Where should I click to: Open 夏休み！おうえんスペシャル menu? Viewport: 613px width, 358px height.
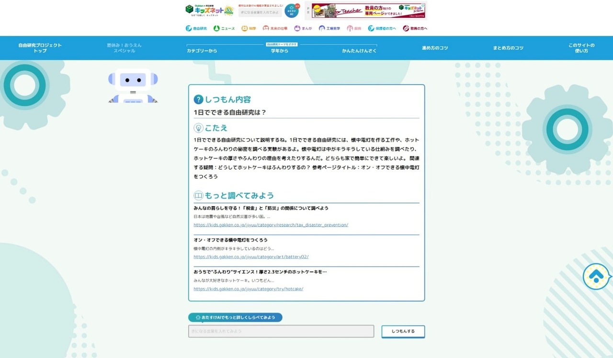[x=125, y=48]
